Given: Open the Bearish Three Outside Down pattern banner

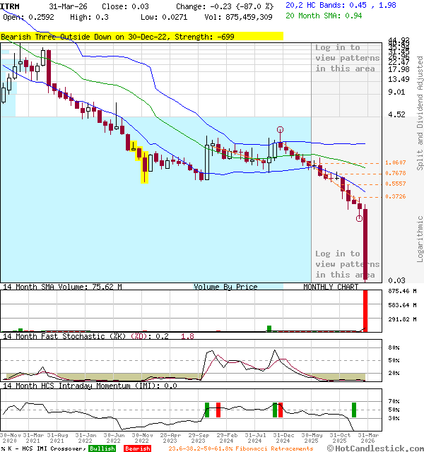Looking at the screenshot, I should point(141,36).
